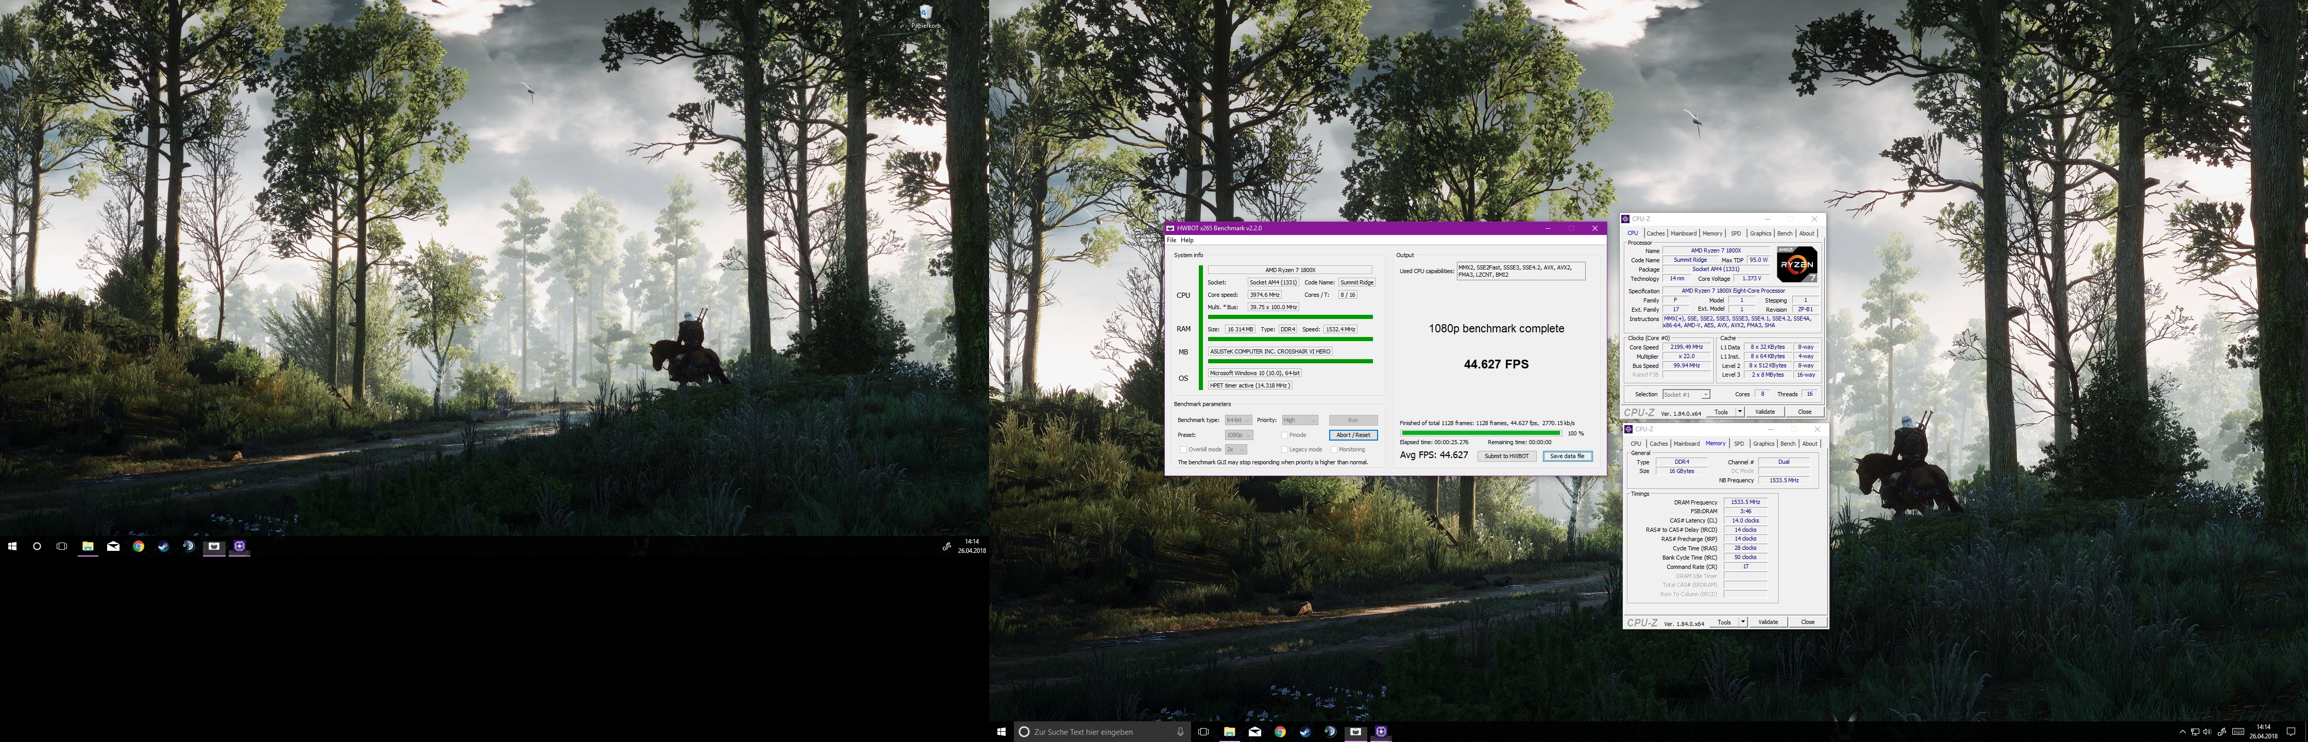Click Submit to HWBOT button

pos(1506,456)
